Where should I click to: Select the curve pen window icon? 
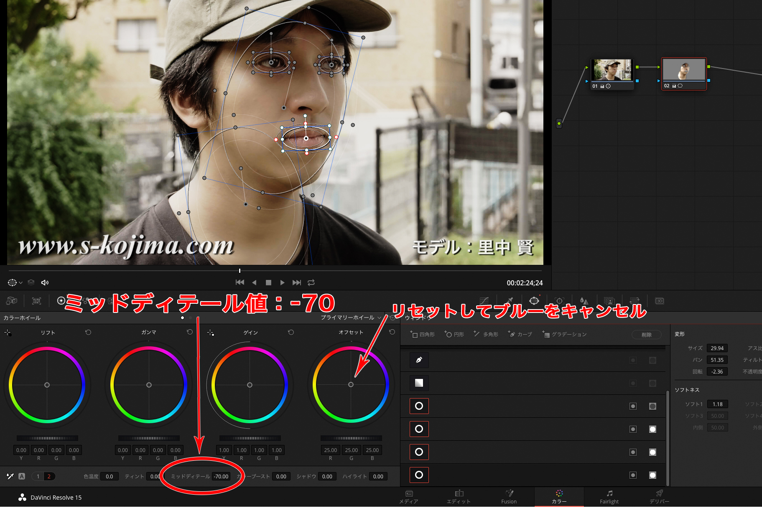tap(419, 360)
